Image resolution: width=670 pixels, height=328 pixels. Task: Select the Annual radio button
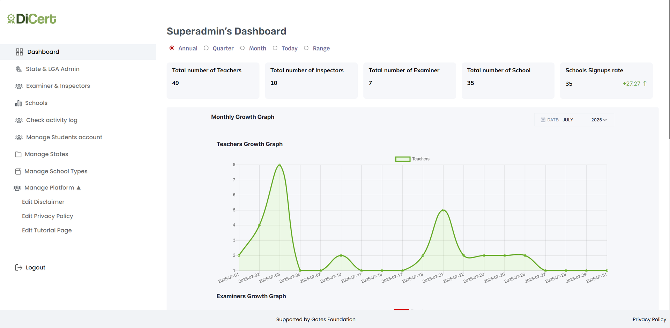(x=172, y=48)
